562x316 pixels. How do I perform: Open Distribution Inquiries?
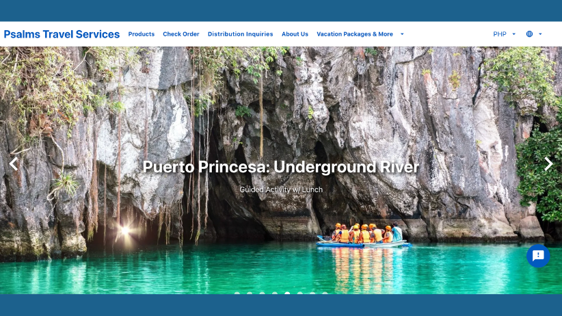[240, 34]
